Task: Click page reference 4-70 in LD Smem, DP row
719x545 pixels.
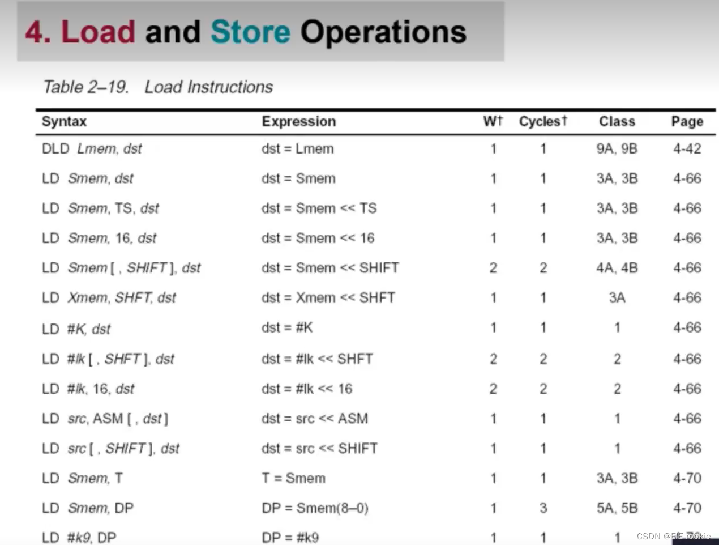Action: pyautogui.click(x=687, y=508)
